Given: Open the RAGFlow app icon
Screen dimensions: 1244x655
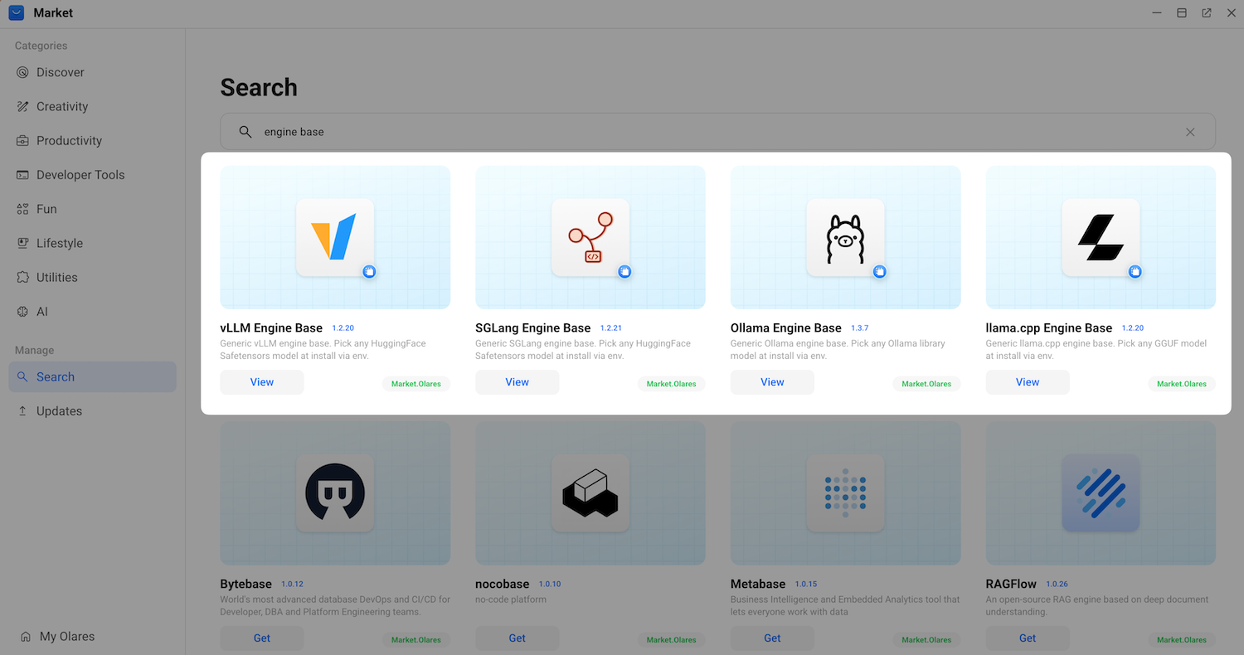Looking at the screenshot, I should 1101,493.
